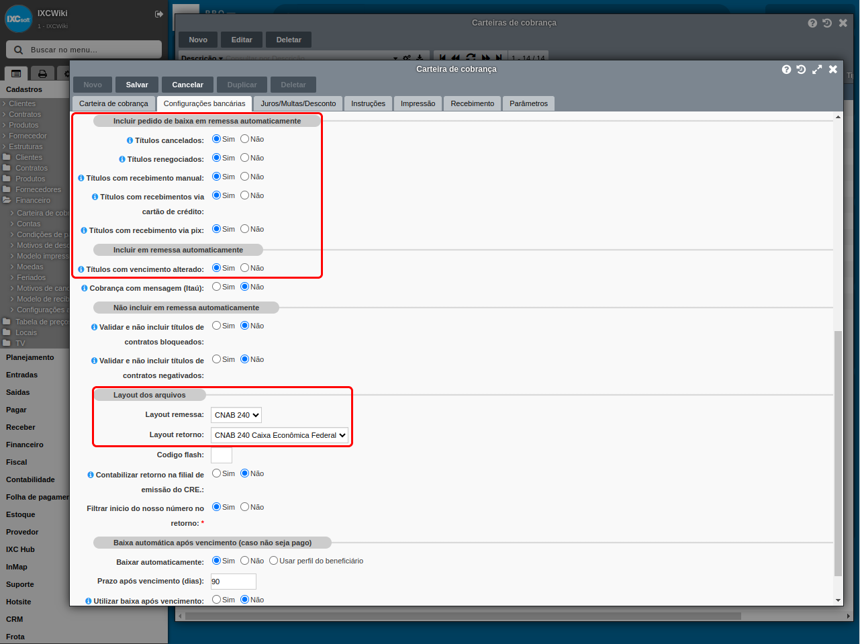Select the list view sidebar tab icon

(16, 73)
